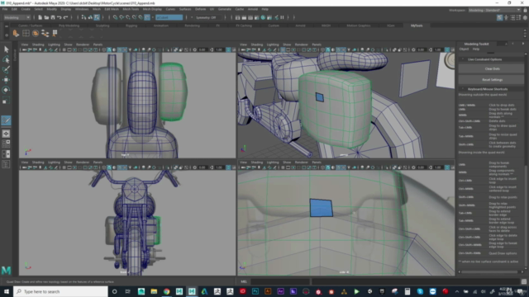The width and height of the screenshot is (529, 297).
Task: Switch to the Sculpting shelf tab
Action: point(102,26)
